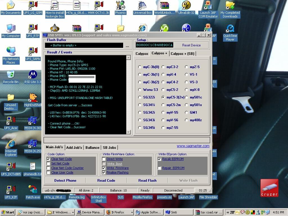Image resolution: width=288 pixels, height=216 pixels.
Task: Toggle the Recalc EEPROM checkbox
Action: coord(159,159)
